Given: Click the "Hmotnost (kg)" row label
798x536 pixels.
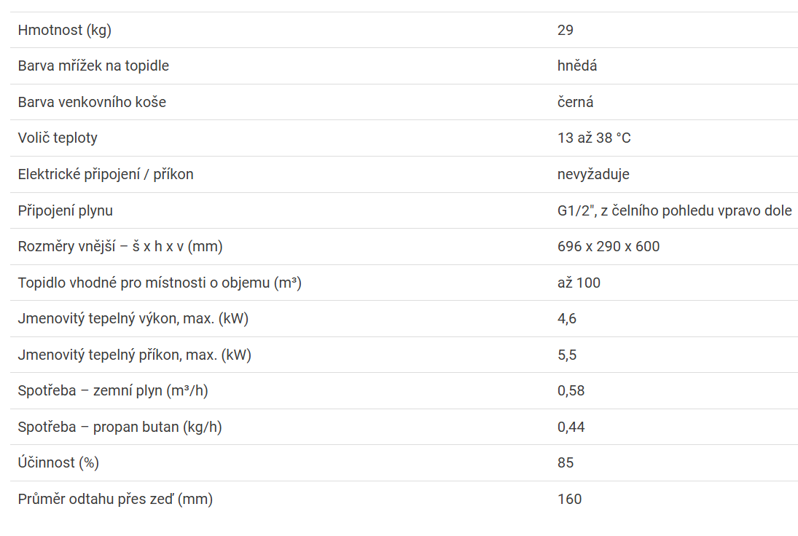Looking at the screenshot, I should pos(65,30).
